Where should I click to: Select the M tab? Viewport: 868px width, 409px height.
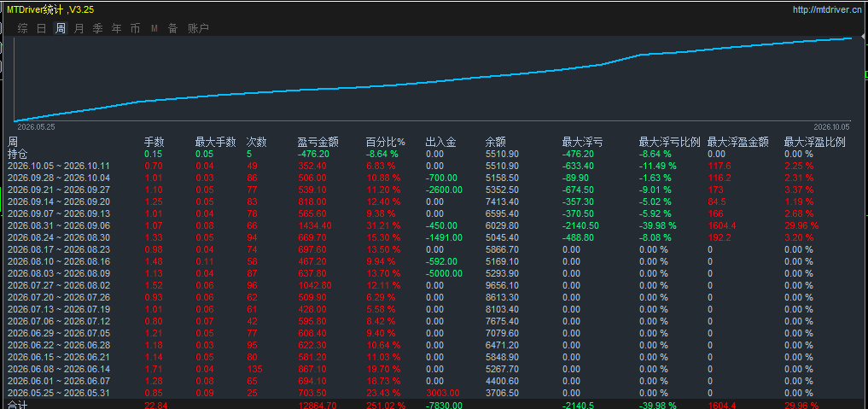click(154, 28)
